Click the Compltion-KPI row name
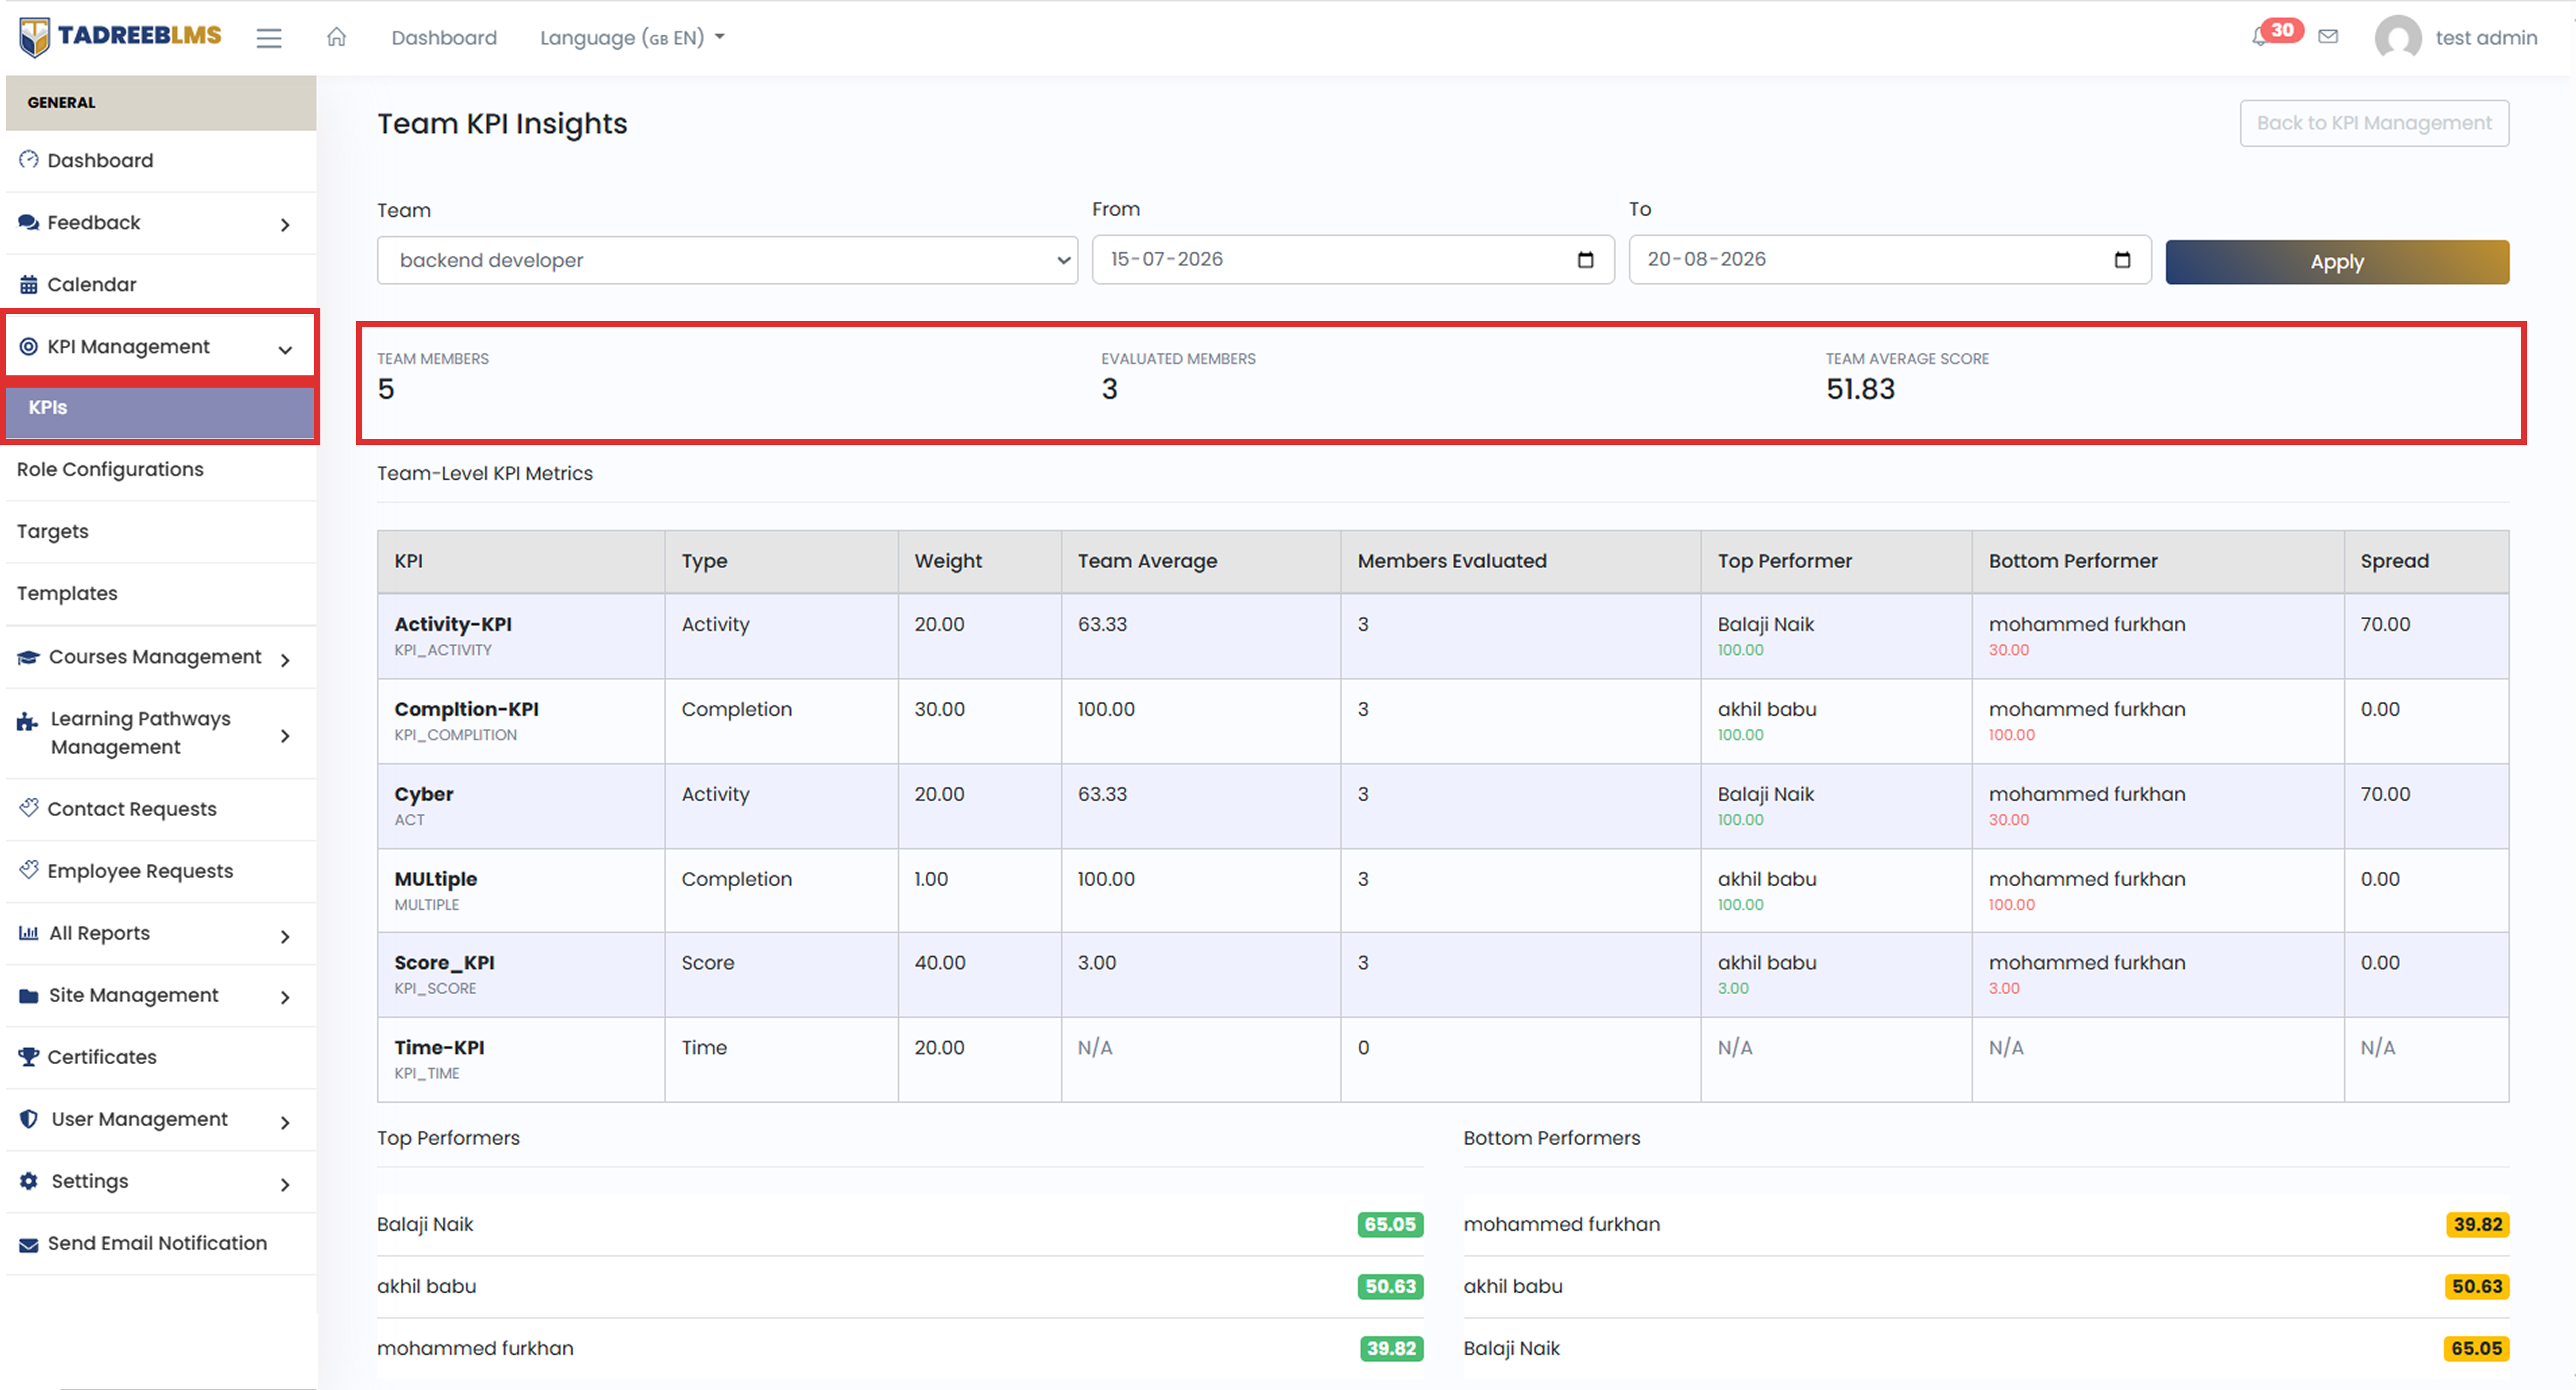 pyautogui.click(x=466, y=708)
